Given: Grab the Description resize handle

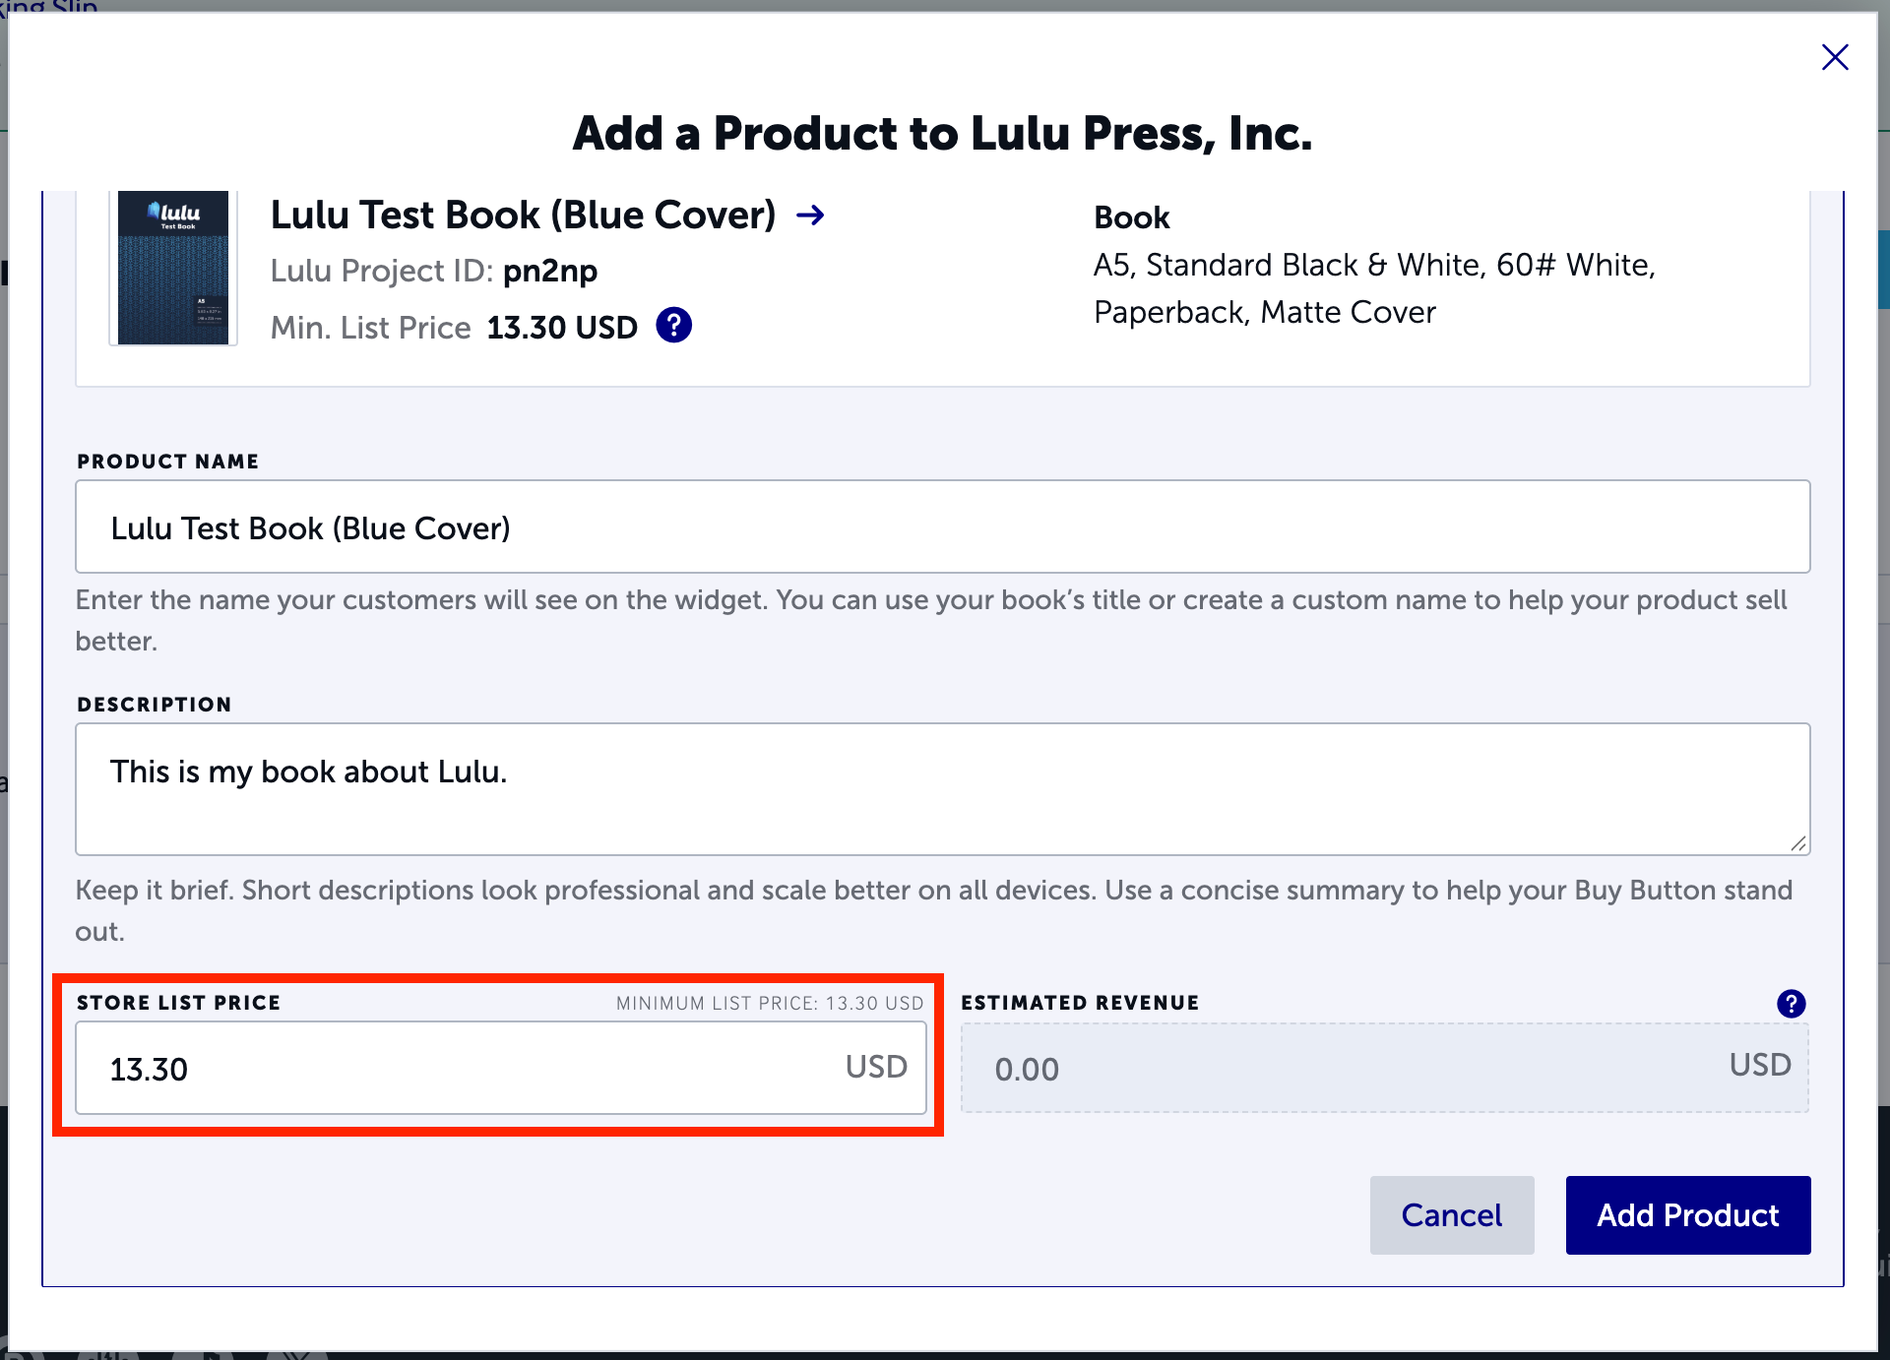Looking at the screenshot, I should pos(1798,843).
